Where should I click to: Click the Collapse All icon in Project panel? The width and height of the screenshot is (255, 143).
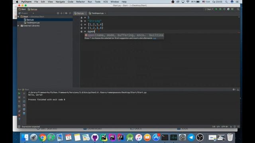(x=62, y=13)
